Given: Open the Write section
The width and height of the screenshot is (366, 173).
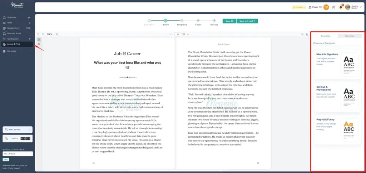Looking at the screenshot, I should click(x=17, y=23).
